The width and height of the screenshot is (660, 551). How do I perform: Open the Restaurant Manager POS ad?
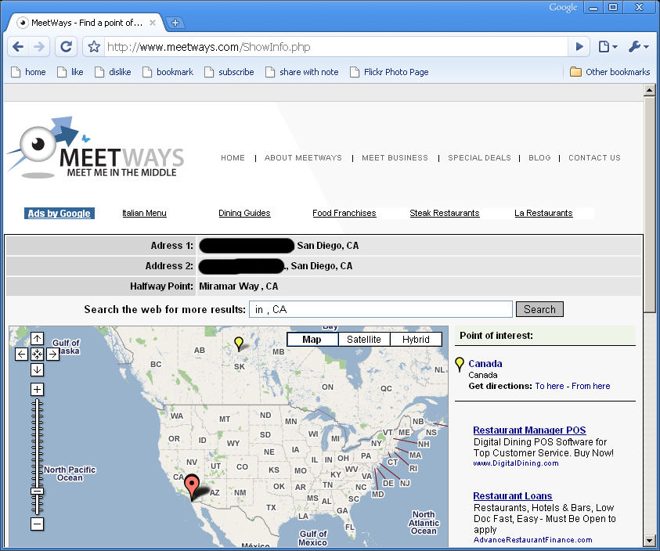click(529, 430)
